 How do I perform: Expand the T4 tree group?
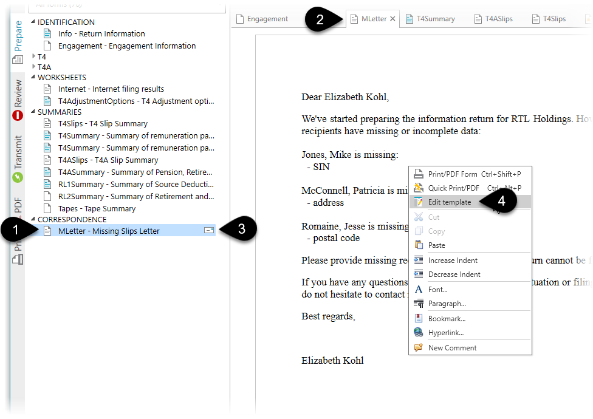33,56
